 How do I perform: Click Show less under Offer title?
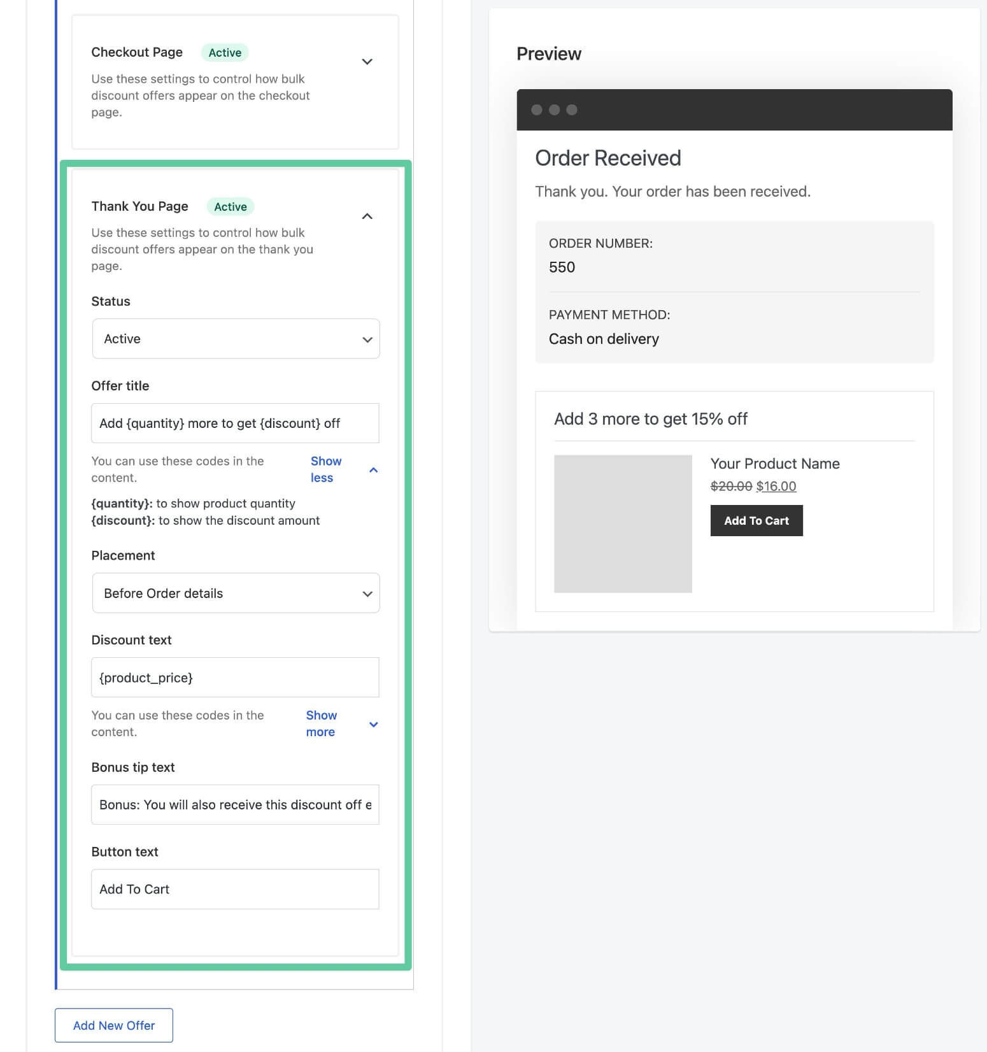tap(326, 469)
